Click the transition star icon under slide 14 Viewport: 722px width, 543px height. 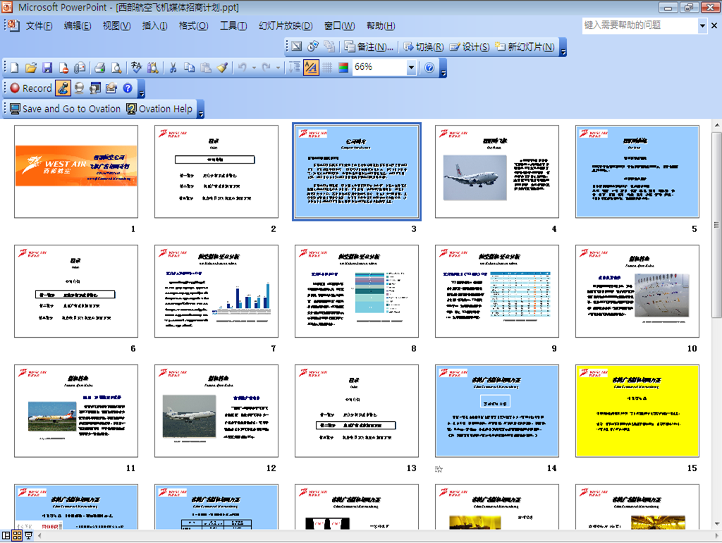tap(439, 469)
